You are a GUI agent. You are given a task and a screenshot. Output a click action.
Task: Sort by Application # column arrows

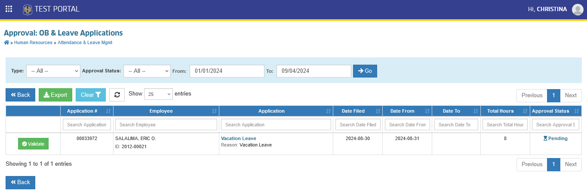point(108,111)
